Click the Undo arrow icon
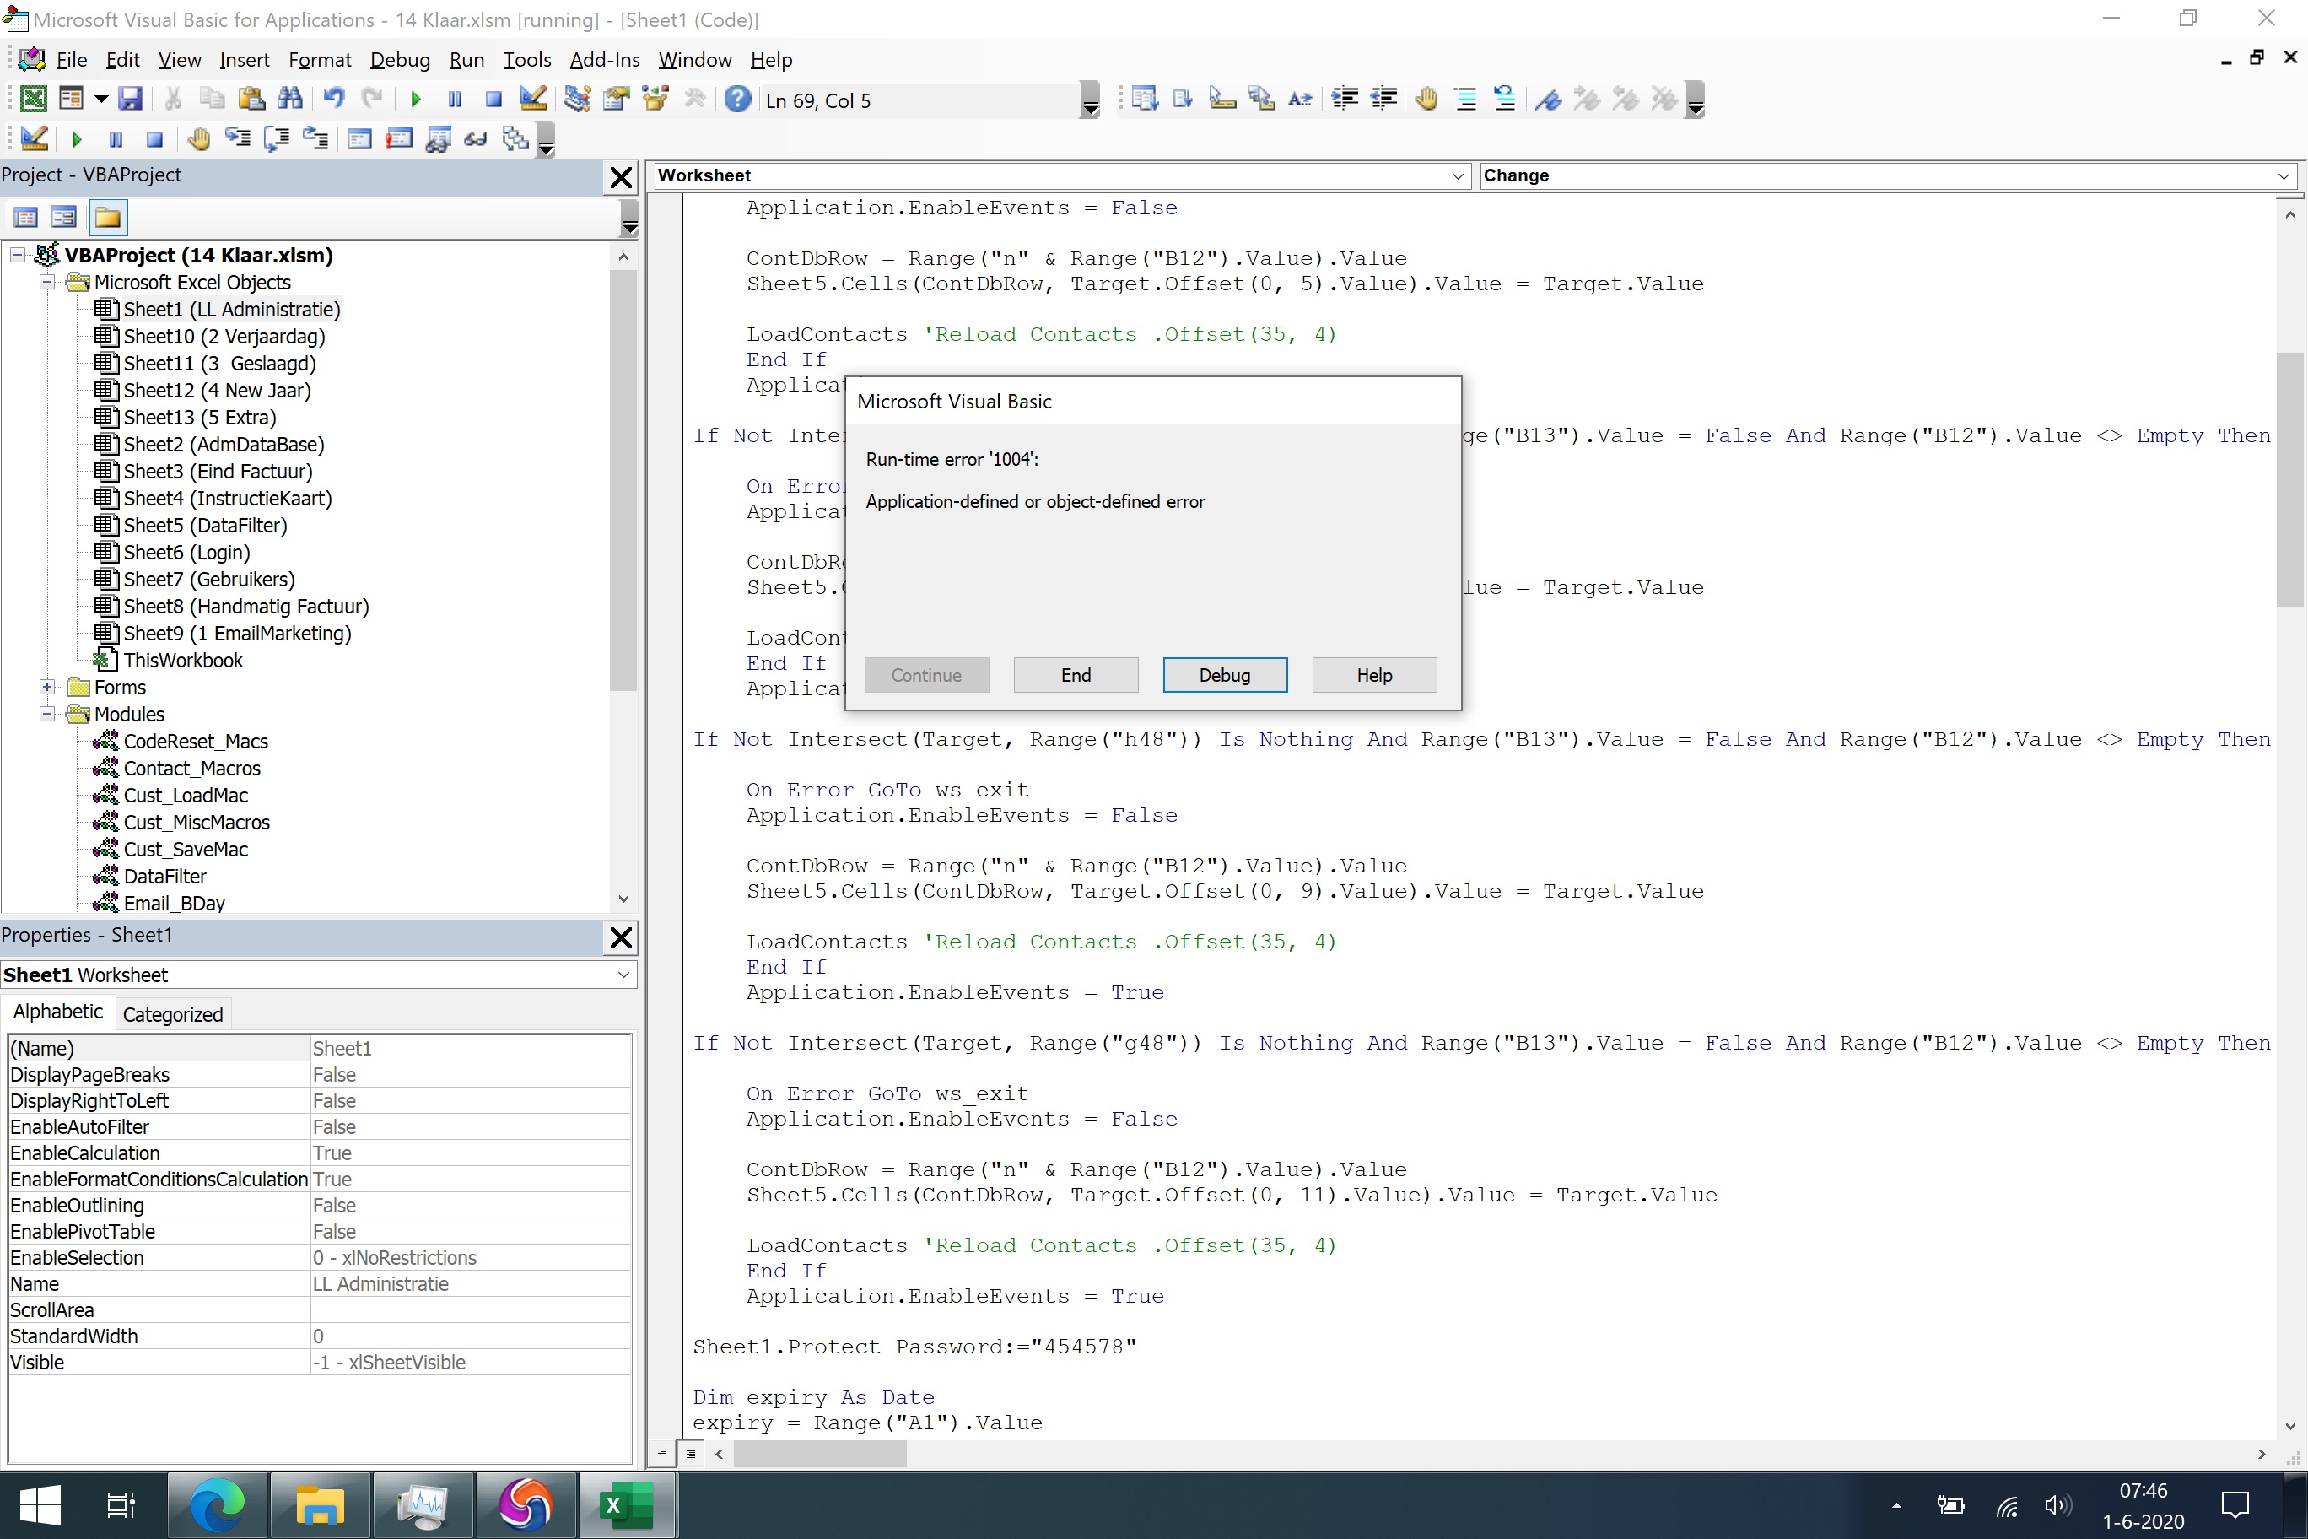 (334, 99)
